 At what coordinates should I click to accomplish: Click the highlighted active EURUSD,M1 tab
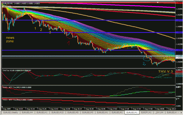[132, 112]
